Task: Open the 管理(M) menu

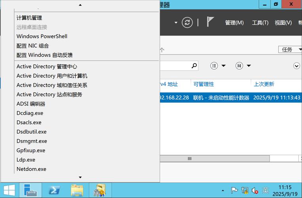Action: click(x=234, y=23)
